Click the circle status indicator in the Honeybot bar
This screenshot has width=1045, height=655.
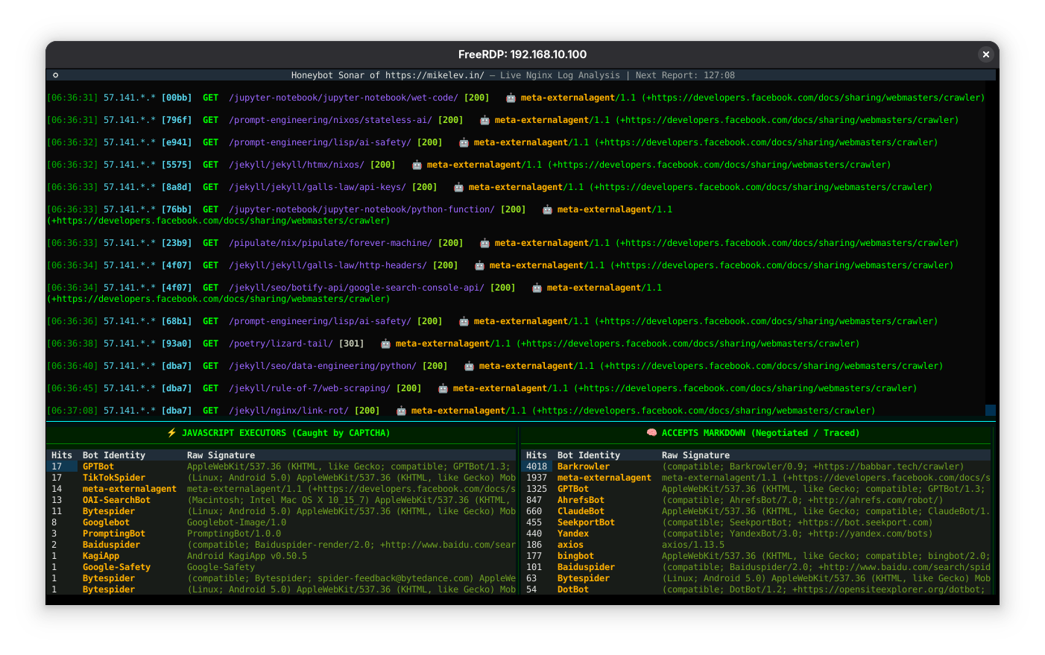point(55,75)
